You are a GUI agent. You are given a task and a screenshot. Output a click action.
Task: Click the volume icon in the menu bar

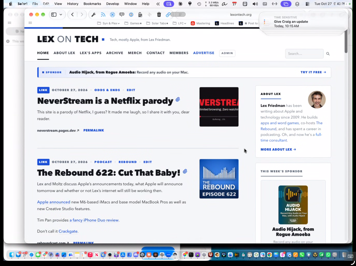tap(255, 4)
